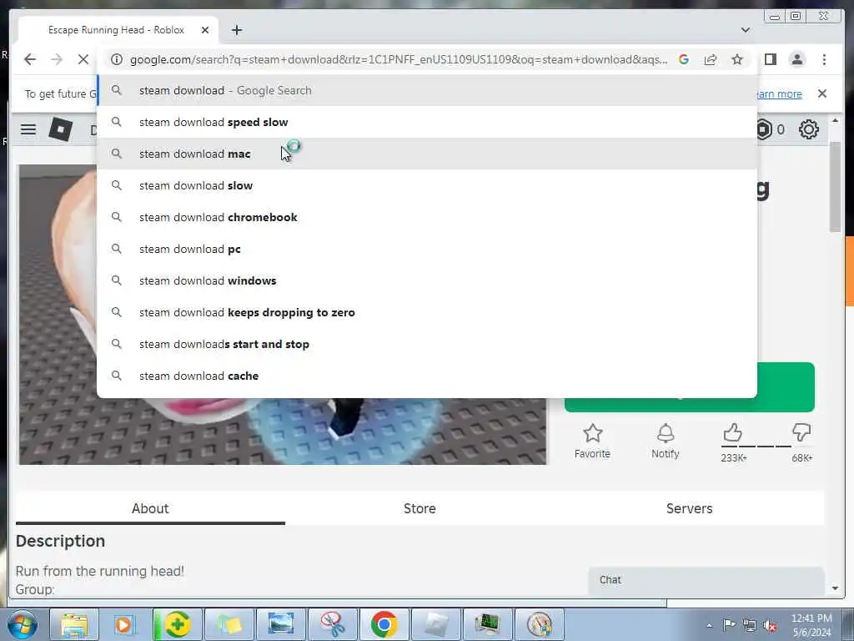This screenshot has width=854, height=641.
Task: Switch to the Servers tab
Action: click(x=689, y=508)
